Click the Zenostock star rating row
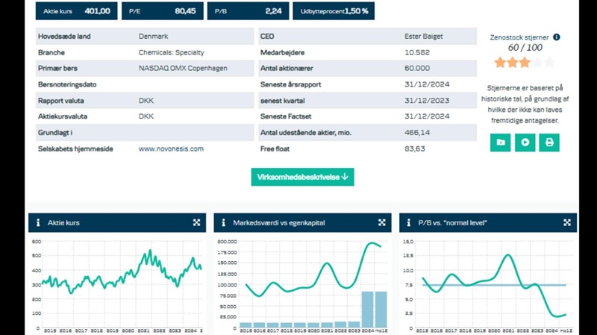597x335 pixels. [x=524, y=63]
